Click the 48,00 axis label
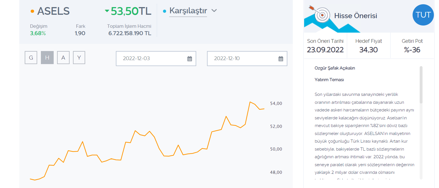 [276, 172]
